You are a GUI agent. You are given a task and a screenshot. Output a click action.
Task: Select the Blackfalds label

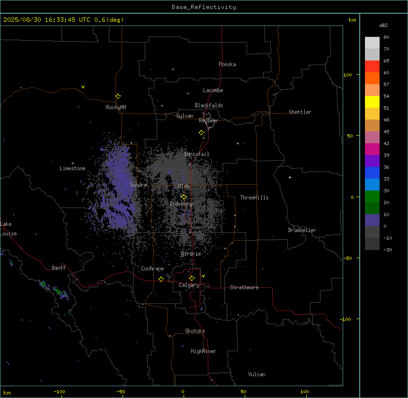pos(209,105)
